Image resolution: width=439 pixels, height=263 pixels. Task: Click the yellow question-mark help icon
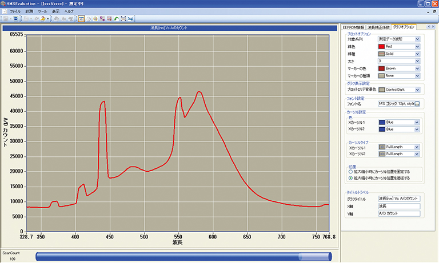point(43,19)
